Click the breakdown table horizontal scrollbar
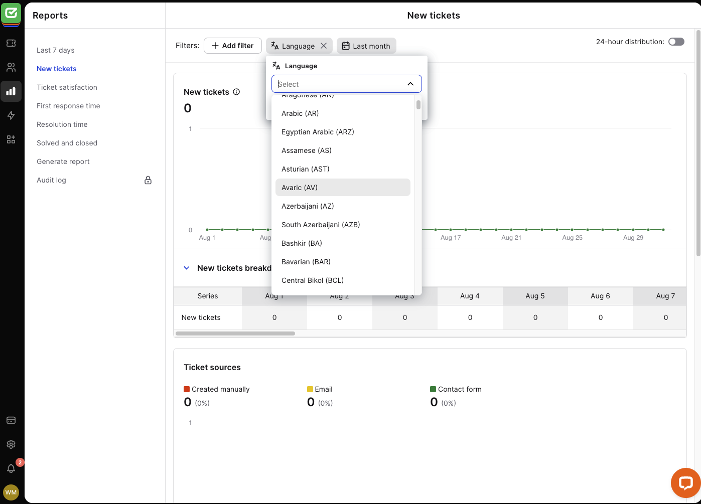701x504 pixels. (235, 333)
